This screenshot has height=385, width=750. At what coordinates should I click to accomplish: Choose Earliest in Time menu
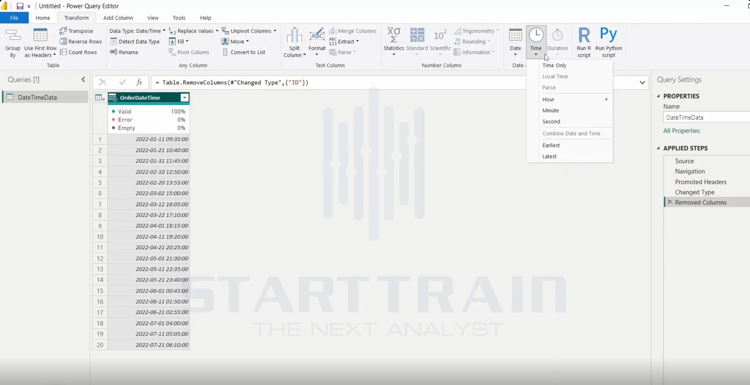(551, 145)
